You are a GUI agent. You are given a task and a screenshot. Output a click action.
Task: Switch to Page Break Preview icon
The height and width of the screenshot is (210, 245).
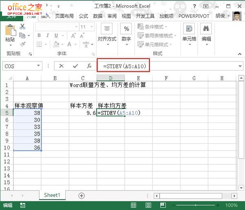pos(163,205)
